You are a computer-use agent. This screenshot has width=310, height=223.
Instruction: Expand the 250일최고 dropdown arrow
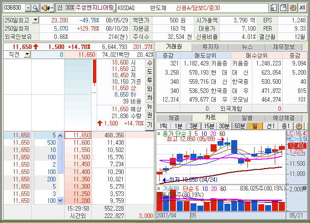pyautogui.click(x=36, y=20)
